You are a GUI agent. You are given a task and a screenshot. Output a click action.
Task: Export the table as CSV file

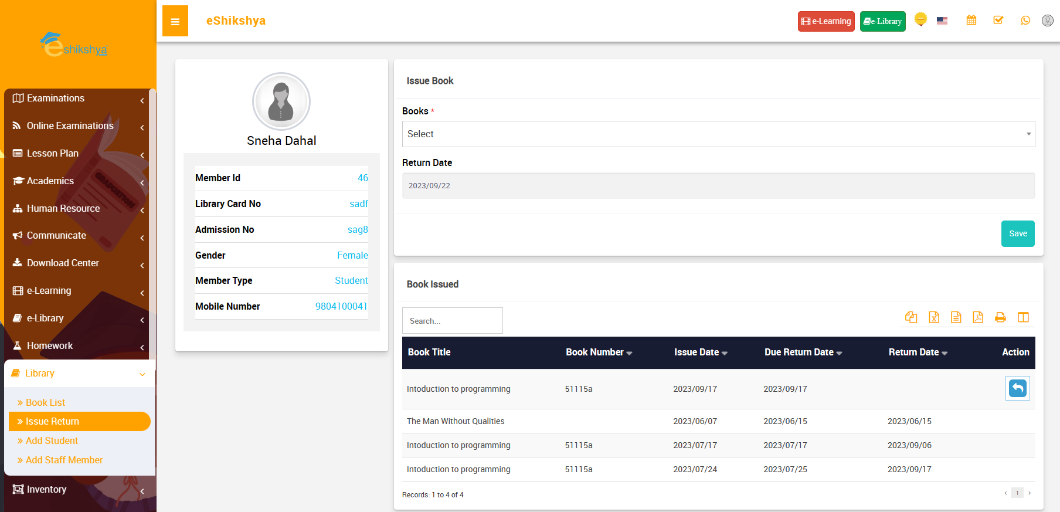956,317
